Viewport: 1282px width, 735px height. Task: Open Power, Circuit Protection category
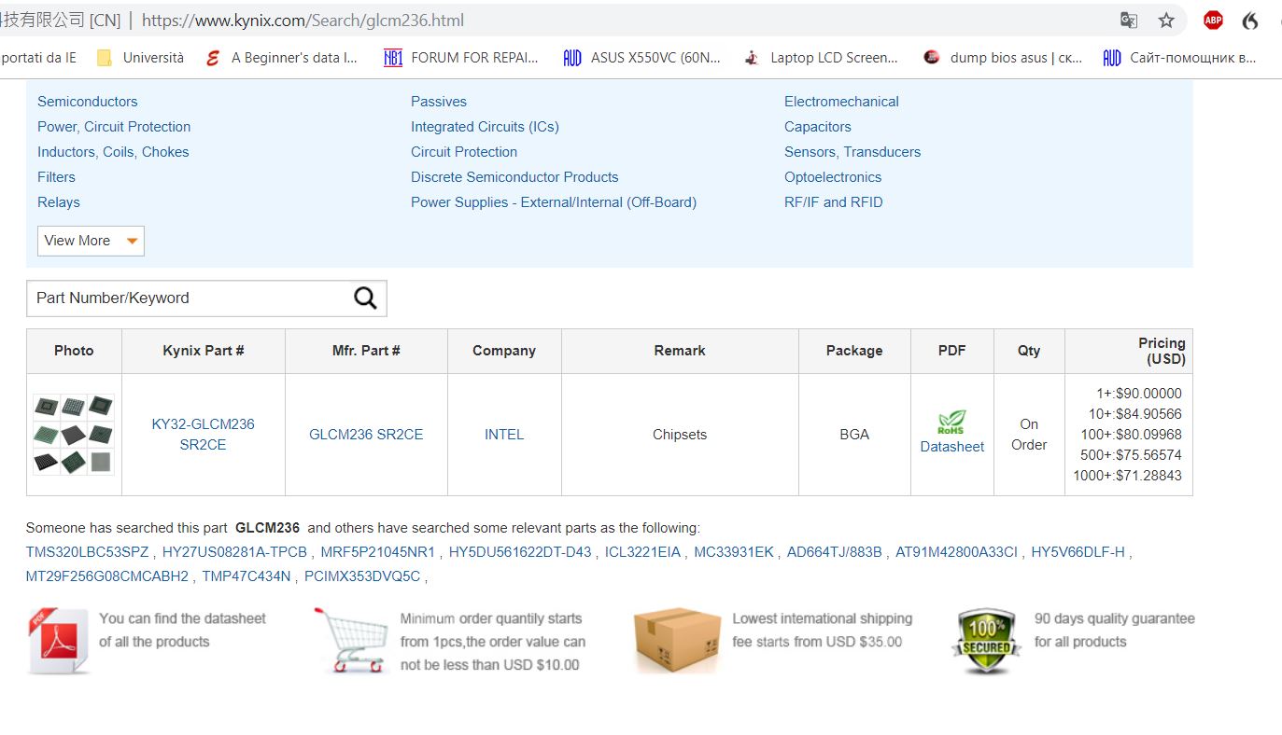[x=114, y=127]
